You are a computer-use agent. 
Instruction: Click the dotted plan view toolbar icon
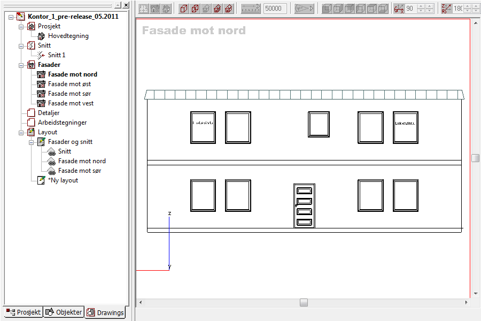click(x=144, y=9)
